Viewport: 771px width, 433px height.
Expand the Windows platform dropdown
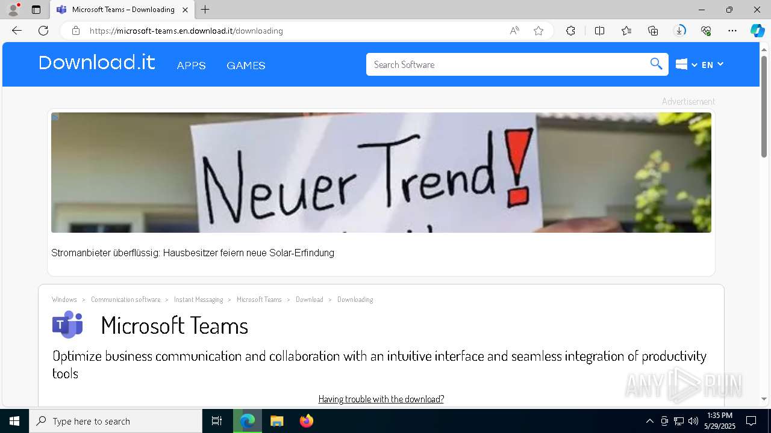pos(686,64)
